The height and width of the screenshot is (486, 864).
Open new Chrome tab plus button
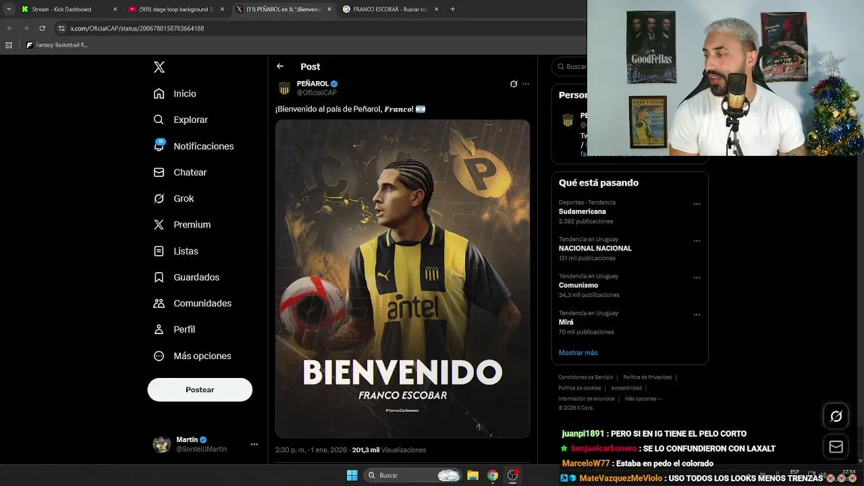pyautogui.click(x=452, y=9)
